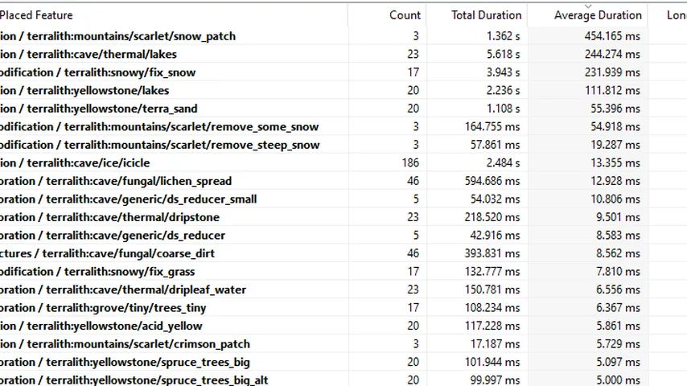Select the cave/thermal/lakes row
The height and width of the screenshot is (386, 687).
click(88, 54)
